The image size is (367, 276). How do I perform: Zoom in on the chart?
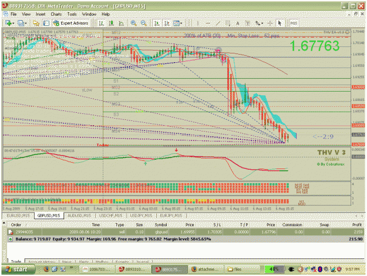[x=134, y=23]
